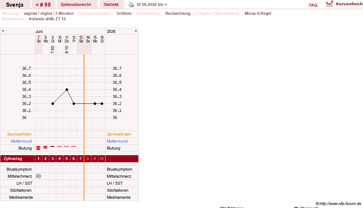Click the printer icon
Viewport: 363px width, 208px height.
131,4
